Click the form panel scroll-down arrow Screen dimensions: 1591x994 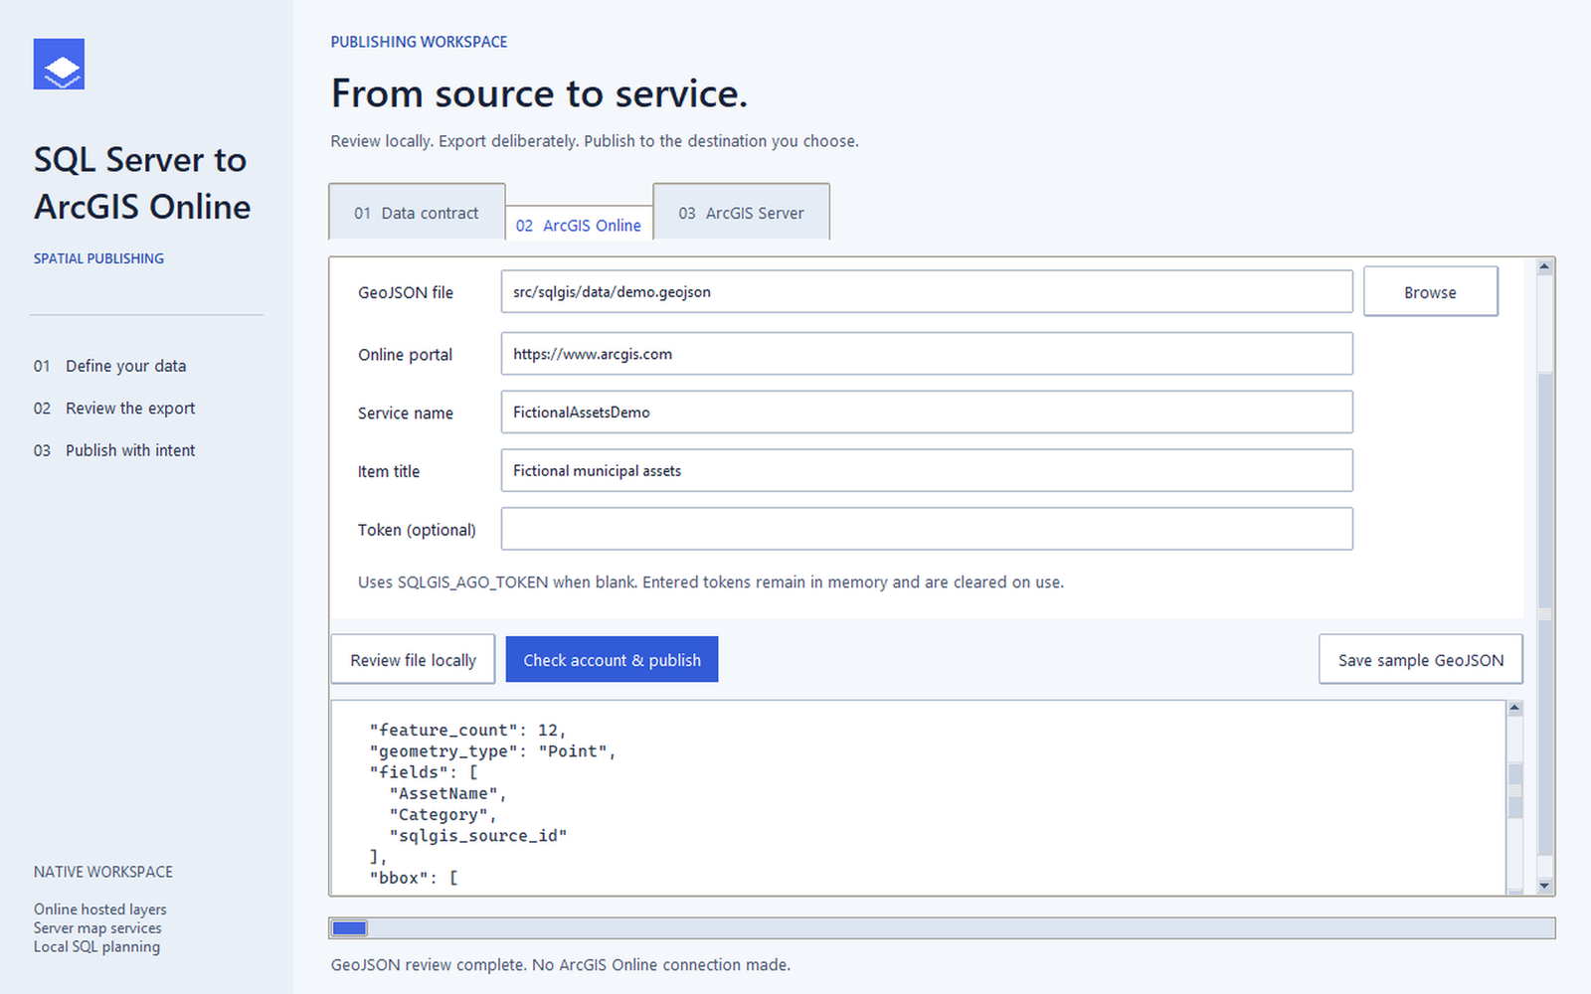[1544, 886]
